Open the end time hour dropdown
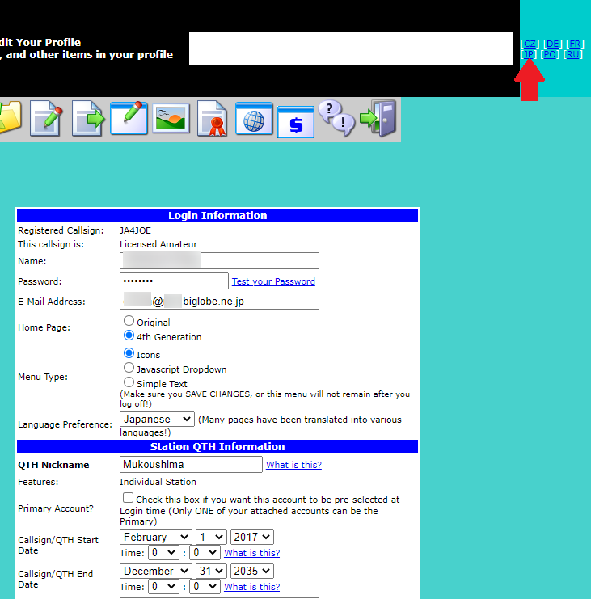The image size is (591, 599). [x=163, y=586]
